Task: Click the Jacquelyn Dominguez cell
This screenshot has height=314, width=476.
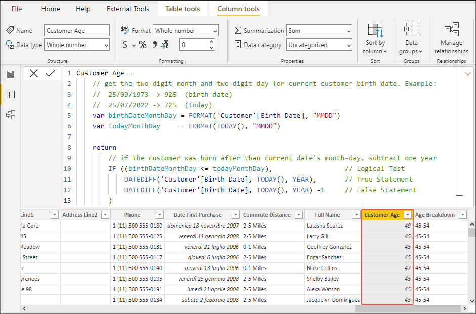Action: coord(333,300)
